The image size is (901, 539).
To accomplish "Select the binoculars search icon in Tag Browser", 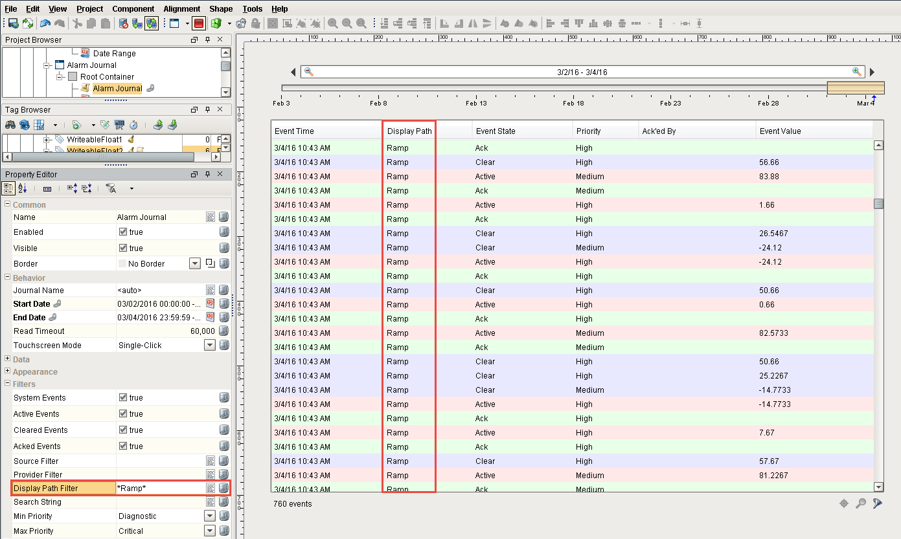I will (10, 124).
